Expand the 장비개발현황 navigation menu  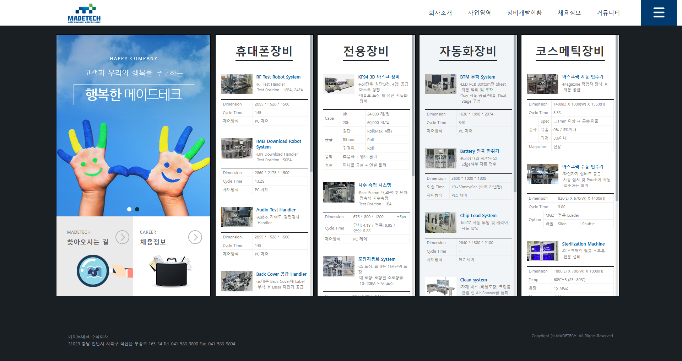click(x=524, y=13)
